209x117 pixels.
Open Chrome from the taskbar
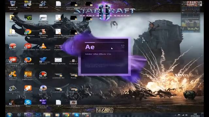click(x=67, y=115)
